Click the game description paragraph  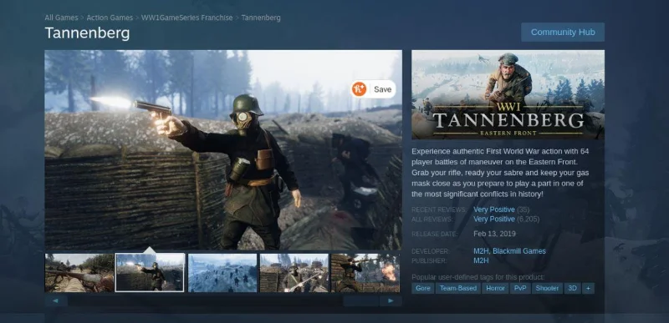(x=501, y=173)
